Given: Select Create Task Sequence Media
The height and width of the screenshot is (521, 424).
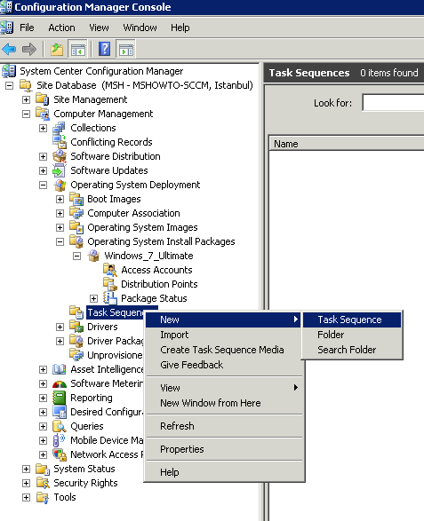Looking at the screenshot, I should coord(224,350).
